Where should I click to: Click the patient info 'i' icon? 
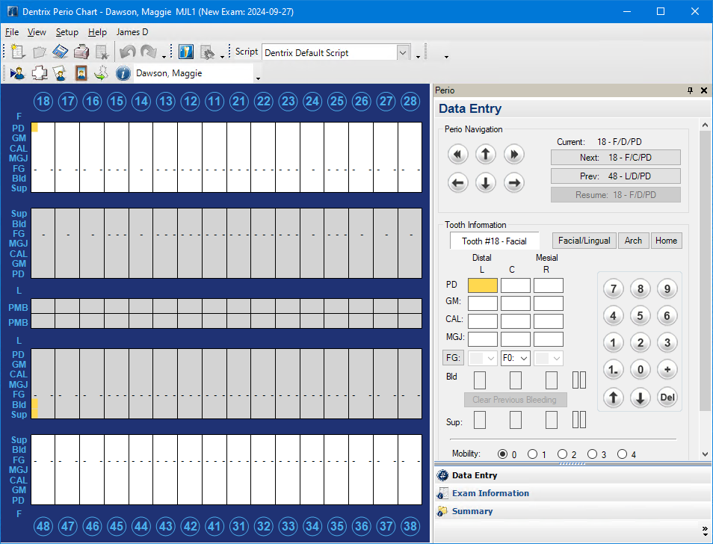(x=123, y=73)
